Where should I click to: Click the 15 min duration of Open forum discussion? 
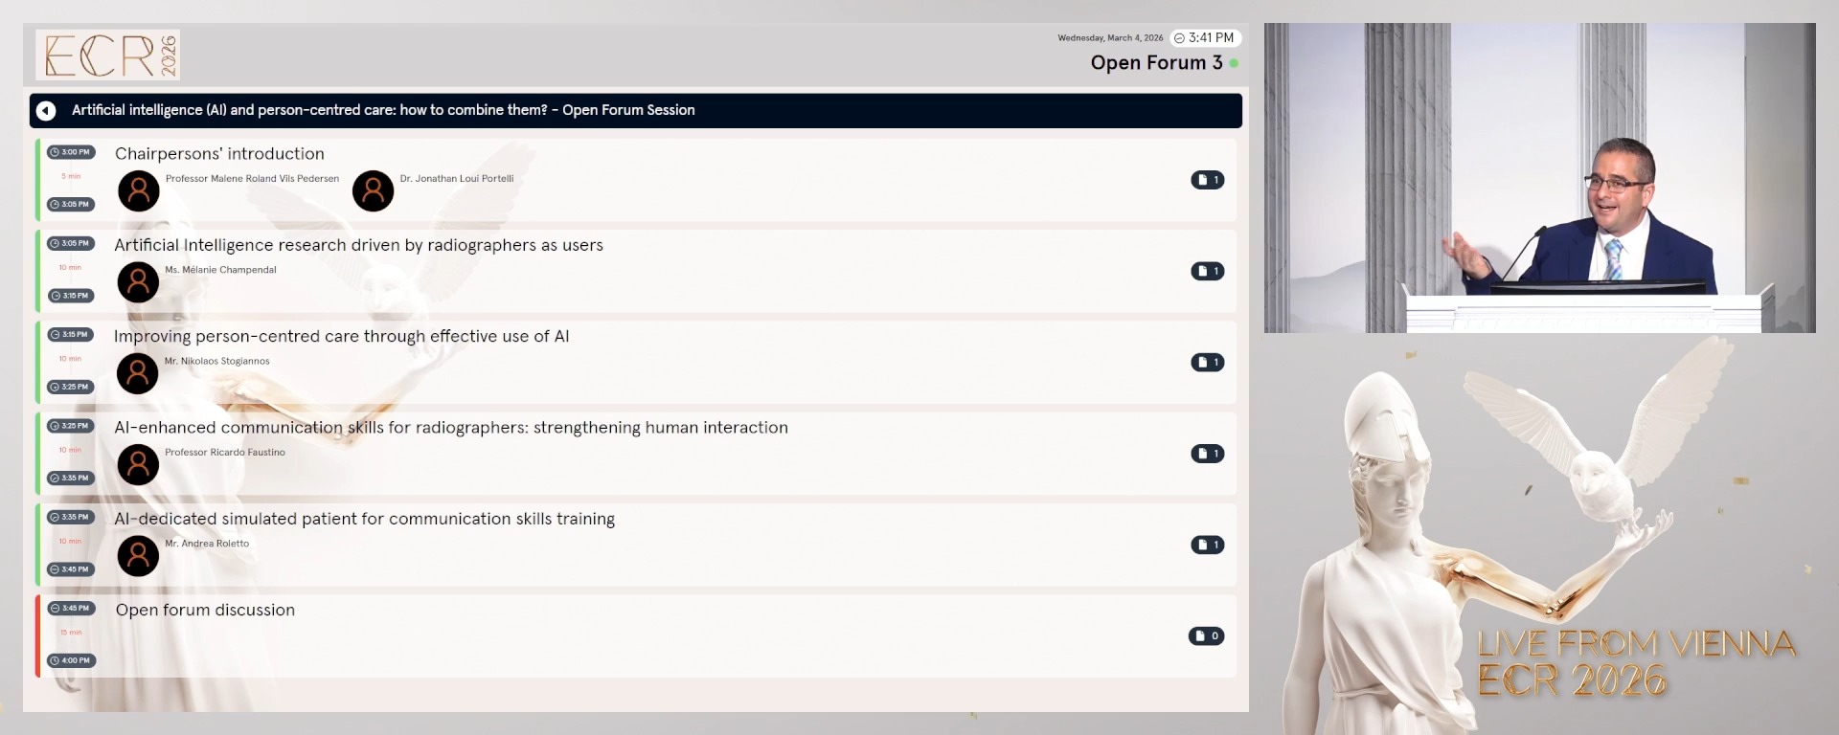coord(71,633)
